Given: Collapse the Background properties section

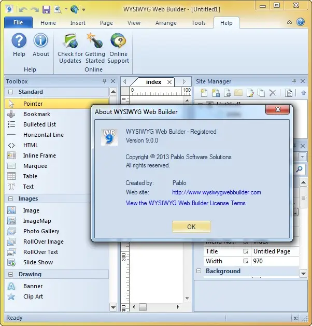Looking at the screenshot, I should 198,271.
